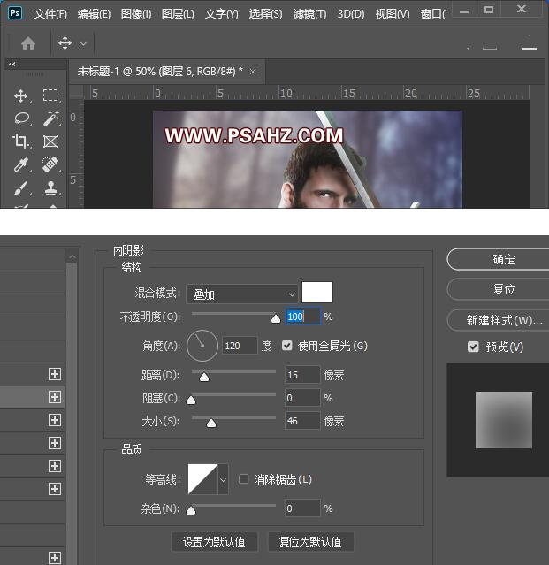
Task: Click the 杂色 noise value field
Action: point(302,508)
